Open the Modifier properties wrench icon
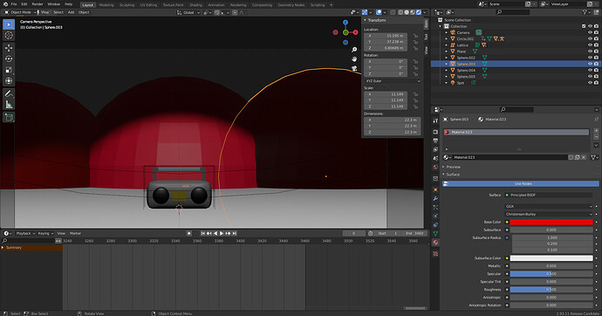Screen dimensions: 602x316 tap(435, 198)
